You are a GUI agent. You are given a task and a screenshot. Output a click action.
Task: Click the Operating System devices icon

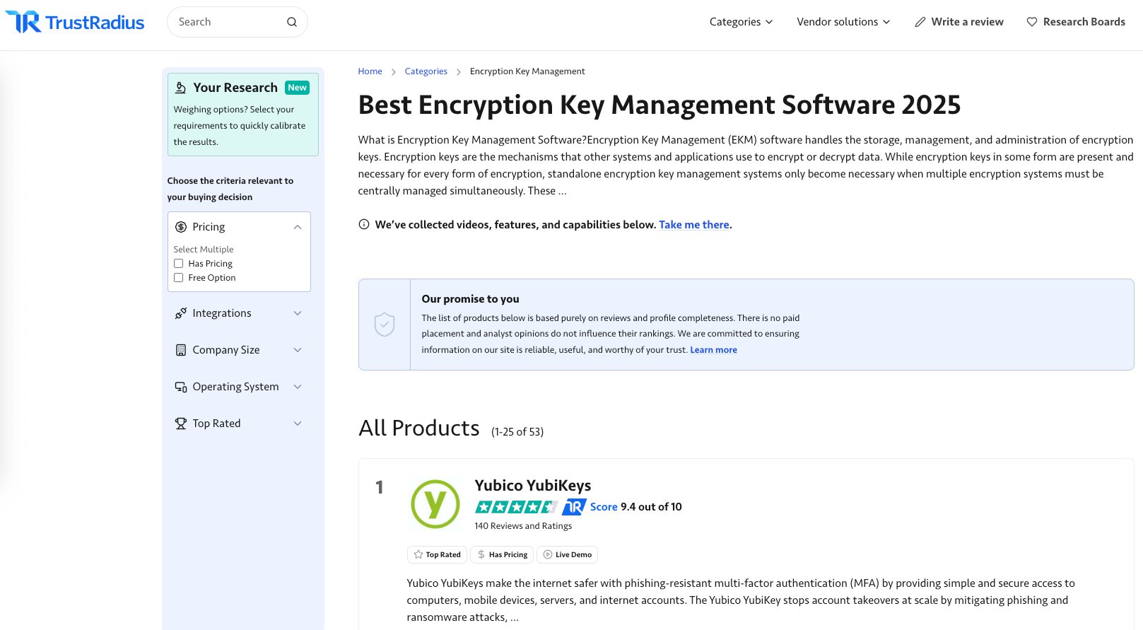point(181,387)
